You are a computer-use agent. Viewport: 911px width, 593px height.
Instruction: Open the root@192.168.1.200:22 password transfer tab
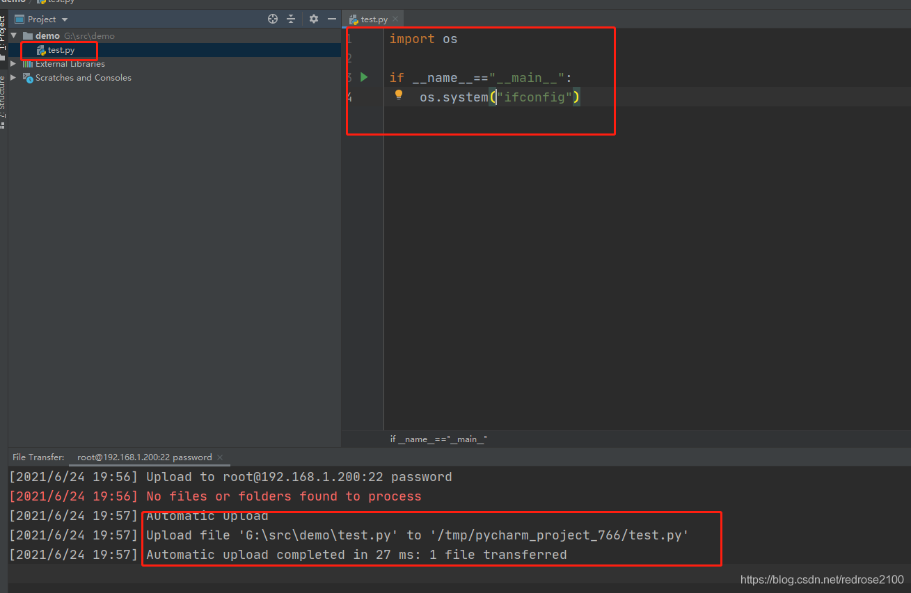pyautogui.click(x=145, y=457)
